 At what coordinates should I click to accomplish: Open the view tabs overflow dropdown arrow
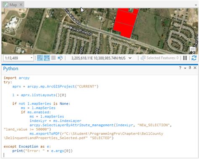click(x=196, y=5)
